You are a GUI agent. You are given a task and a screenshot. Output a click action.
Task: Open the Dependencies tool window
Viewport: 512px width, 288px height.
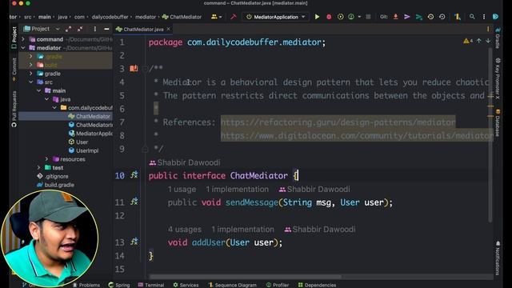pos(317,285)
